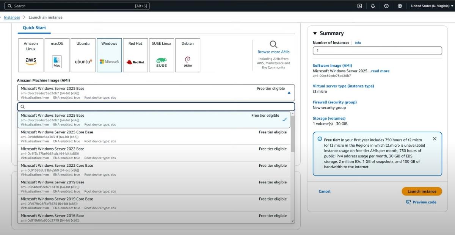Click the 1 volume(s) - 30 GiB text
The image size is (455, 238).
click(330, 124)
